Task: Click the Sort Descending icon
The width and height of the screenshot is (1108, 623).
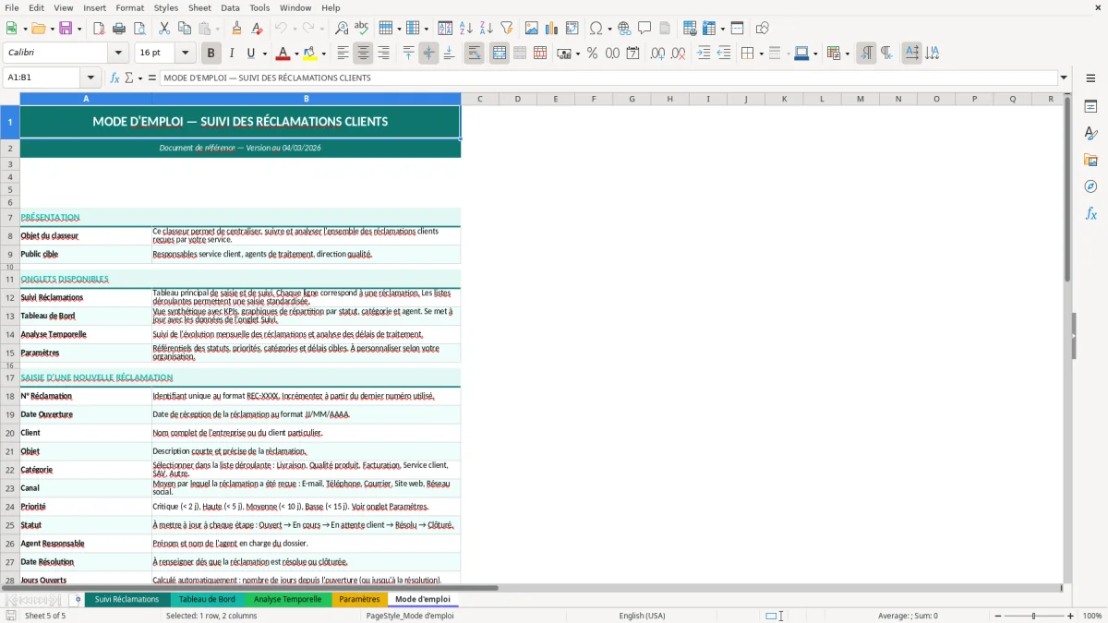Action: tap(487, 29)
